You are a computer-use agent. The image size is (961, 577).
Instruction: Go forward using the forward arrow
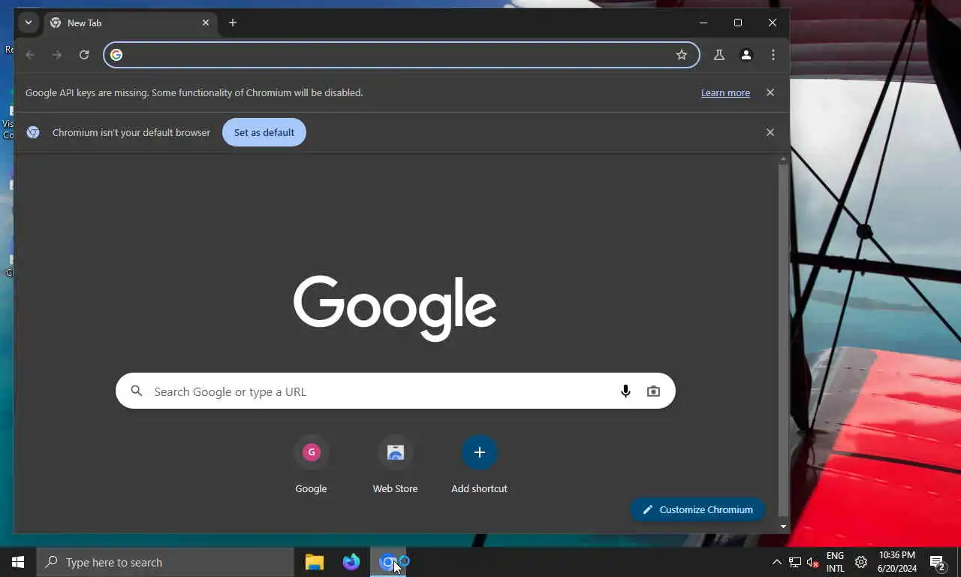57,55
